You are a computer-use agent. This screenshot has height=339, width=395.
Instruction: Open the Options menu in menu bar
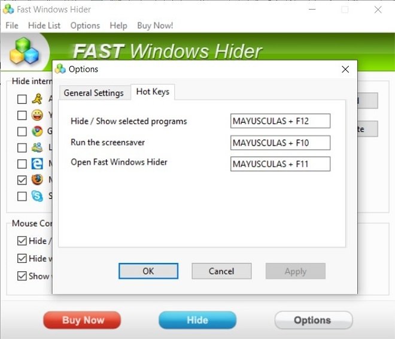point(85,26)
